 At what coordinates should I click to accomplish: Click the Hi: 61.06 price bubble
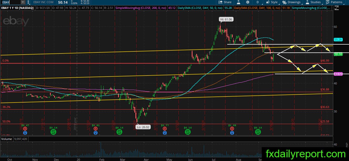pos(226,19)
